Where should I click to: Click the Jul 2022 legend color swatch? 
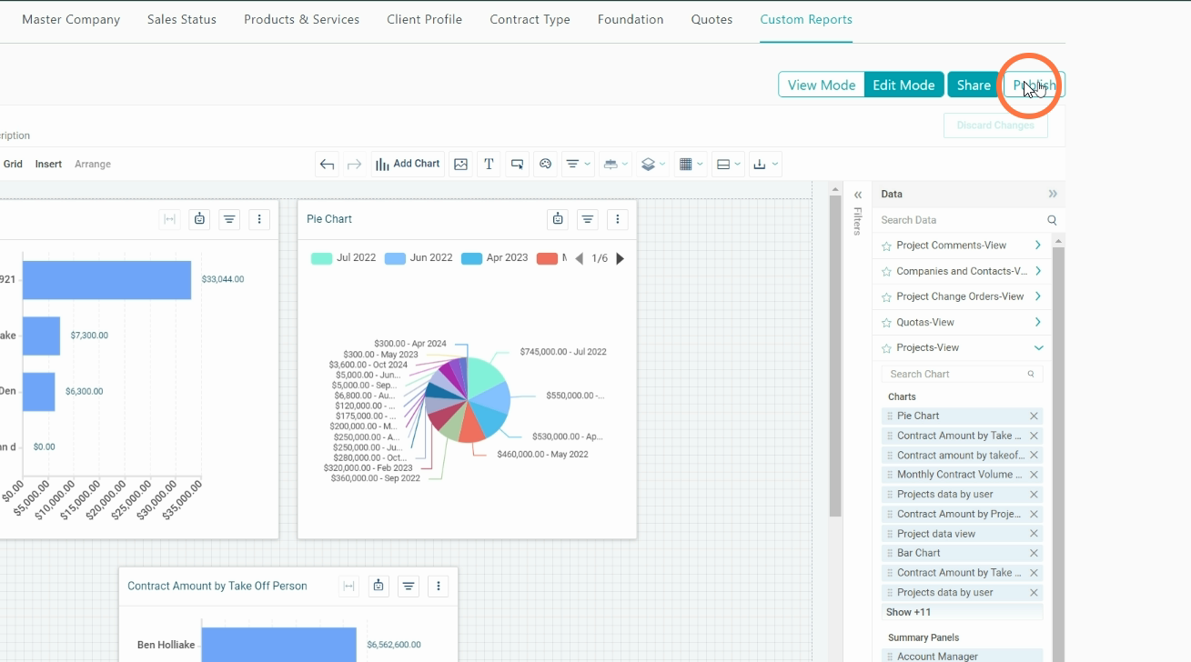click(x=321, y=258)
